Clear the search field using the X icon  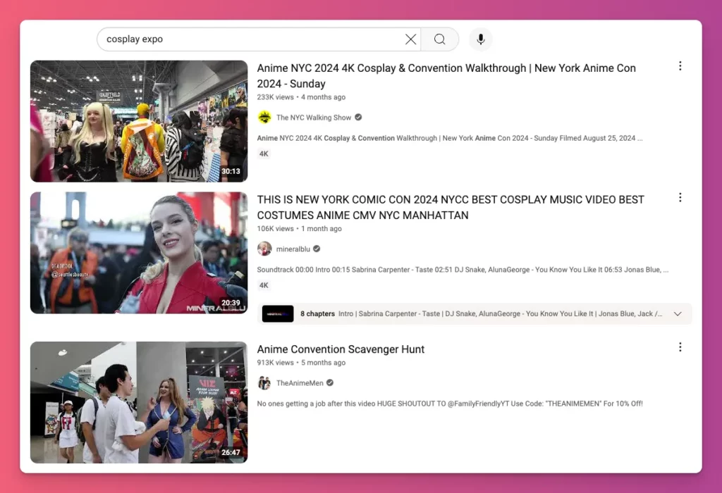tap(410, 39)
